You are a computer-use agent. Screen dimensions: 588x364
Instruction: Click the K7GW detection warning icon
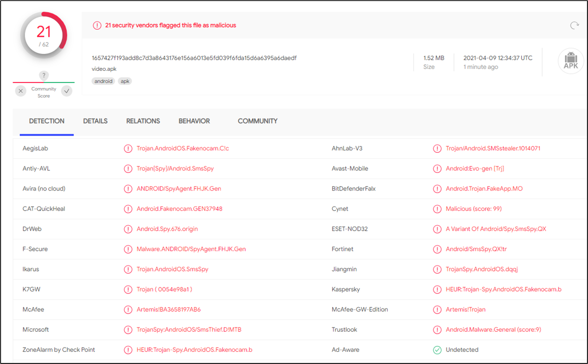click(128, 290)
